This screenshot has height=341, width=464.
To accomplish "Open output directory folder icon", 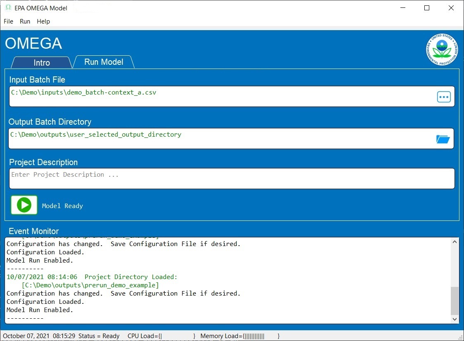I will coord(443,139).
